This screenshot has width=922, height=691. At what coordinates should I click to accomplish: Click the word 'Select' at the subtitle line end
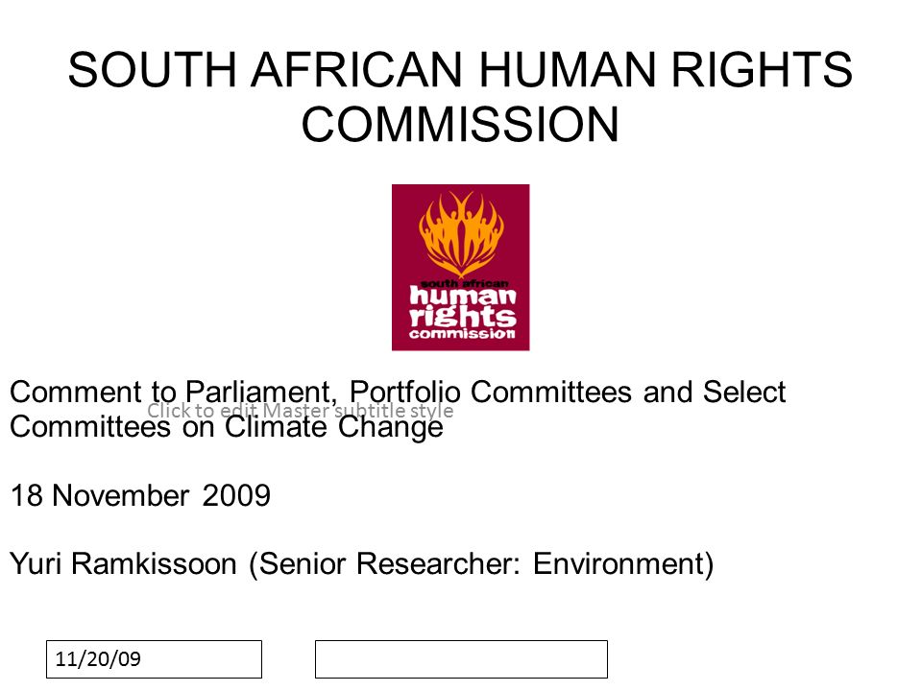(x=744, y=392)
